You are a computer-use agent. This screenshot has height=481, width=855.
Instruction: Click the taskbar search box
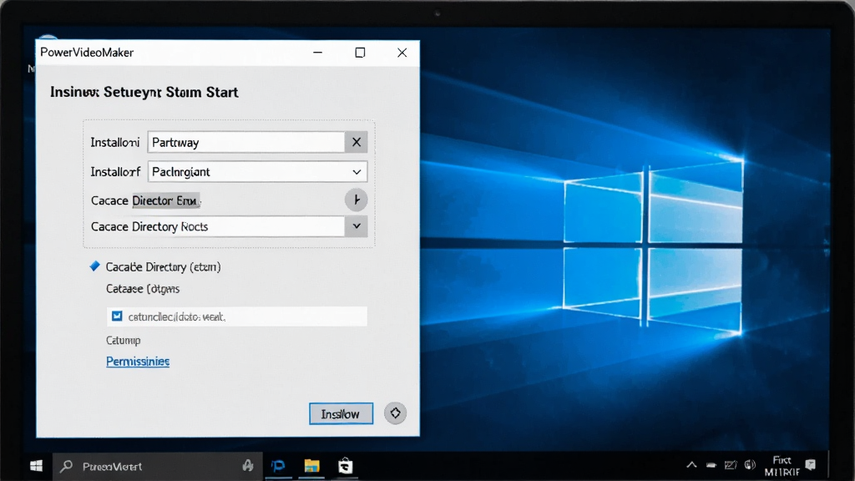[x=158, y=466]
